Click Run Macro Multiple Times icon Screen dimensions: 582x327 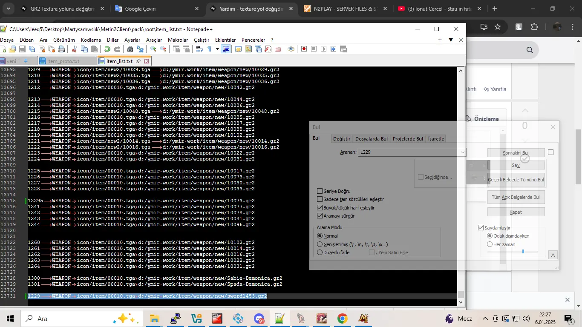tap(334, 49)
